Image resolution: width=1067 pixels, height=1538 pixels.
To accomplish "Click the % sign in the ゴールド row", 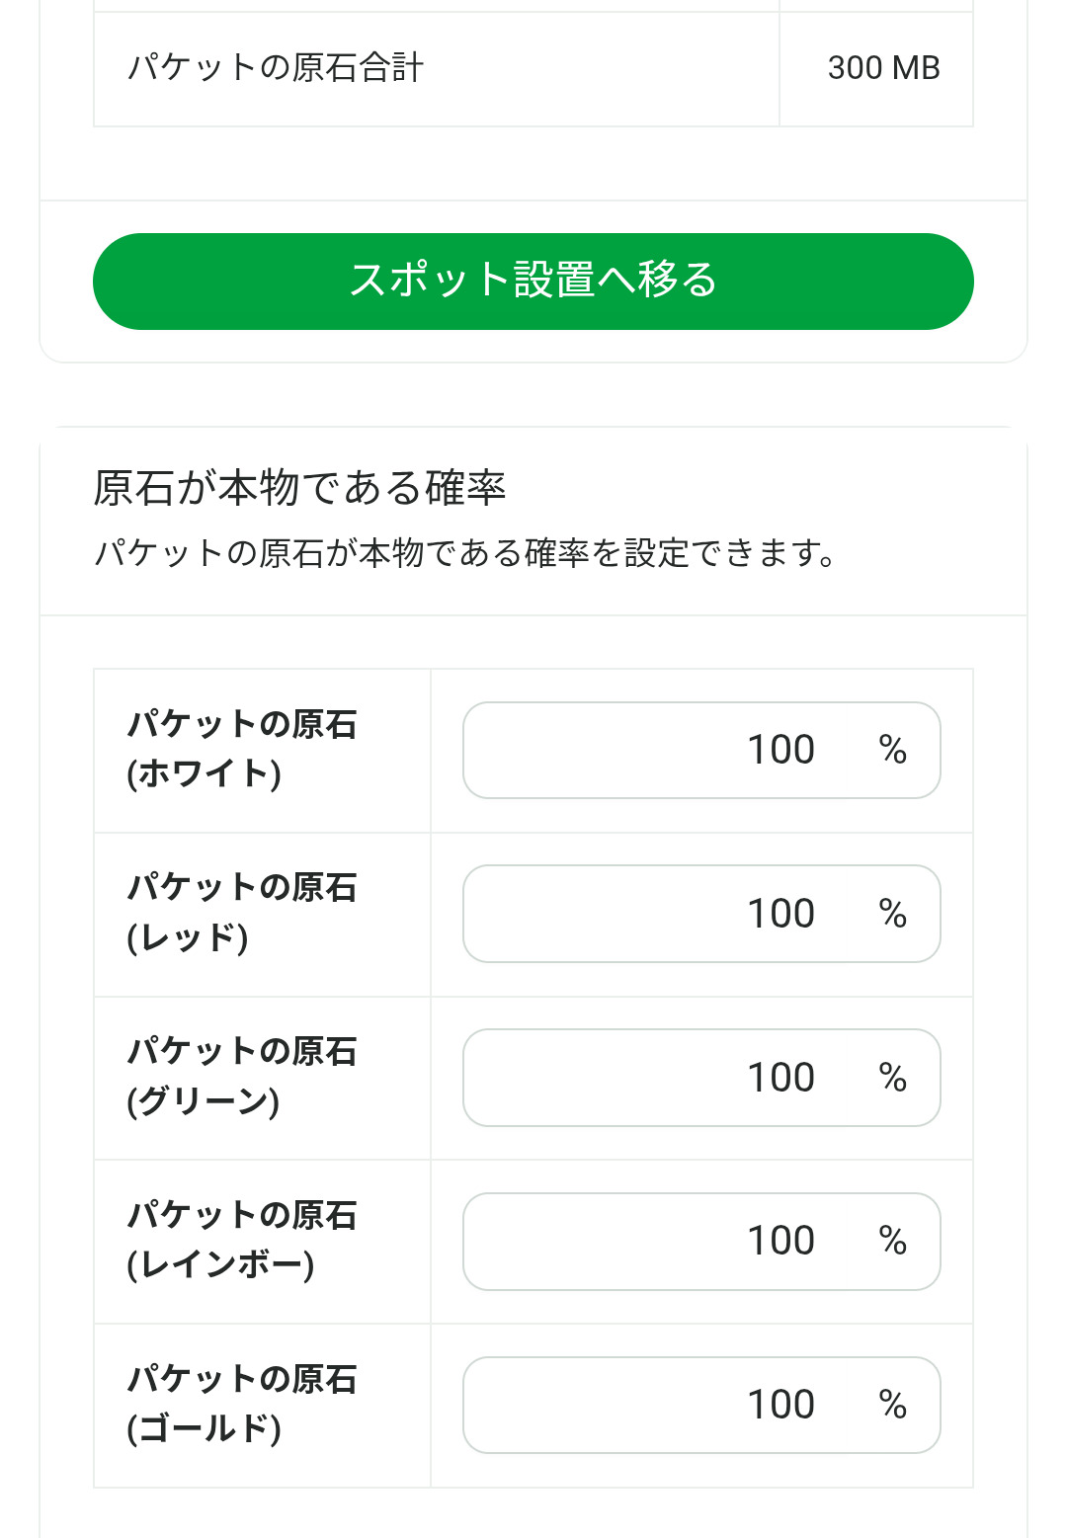I will coord(892,1406).
